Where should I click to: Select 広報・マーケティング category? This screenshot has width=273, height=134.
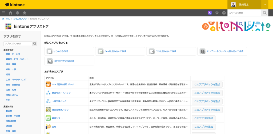(16, 80)
